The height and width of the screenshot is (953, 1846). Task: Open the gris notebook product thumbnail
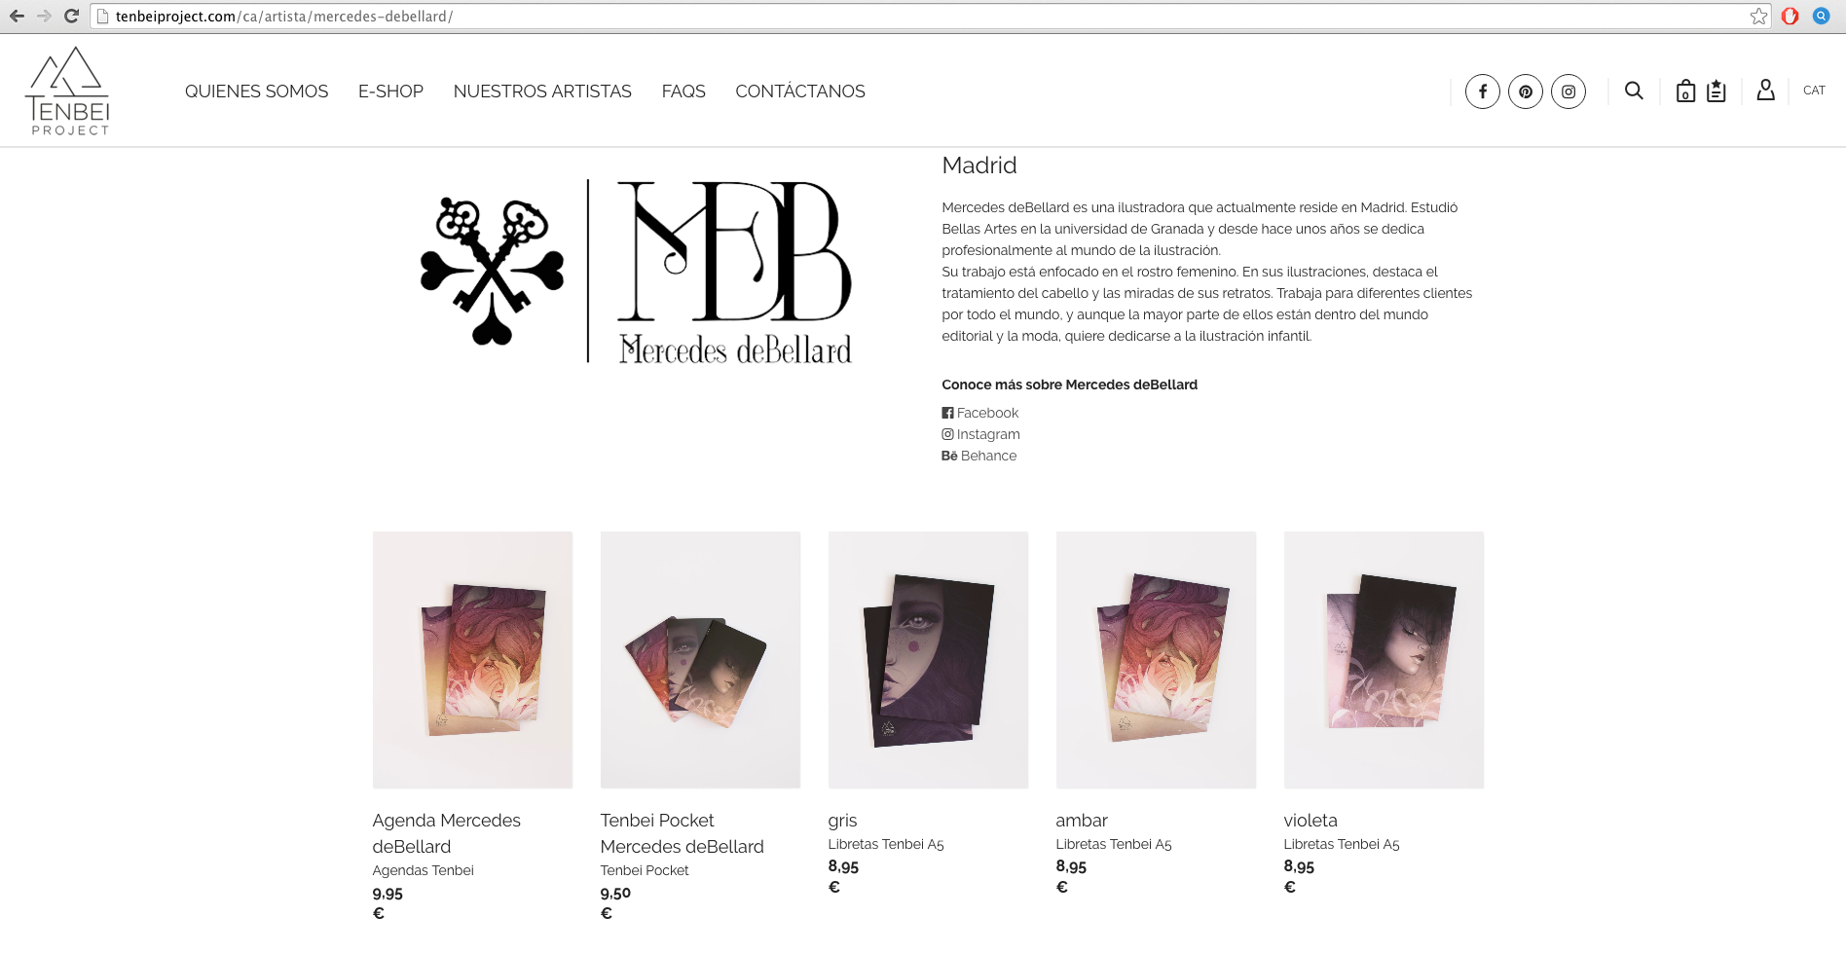928,660
